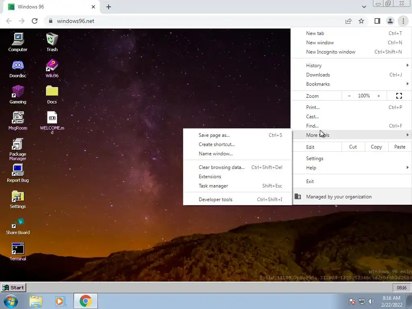Select Find... in the menu
The image size is (412, 309).
tap(351, 126)
